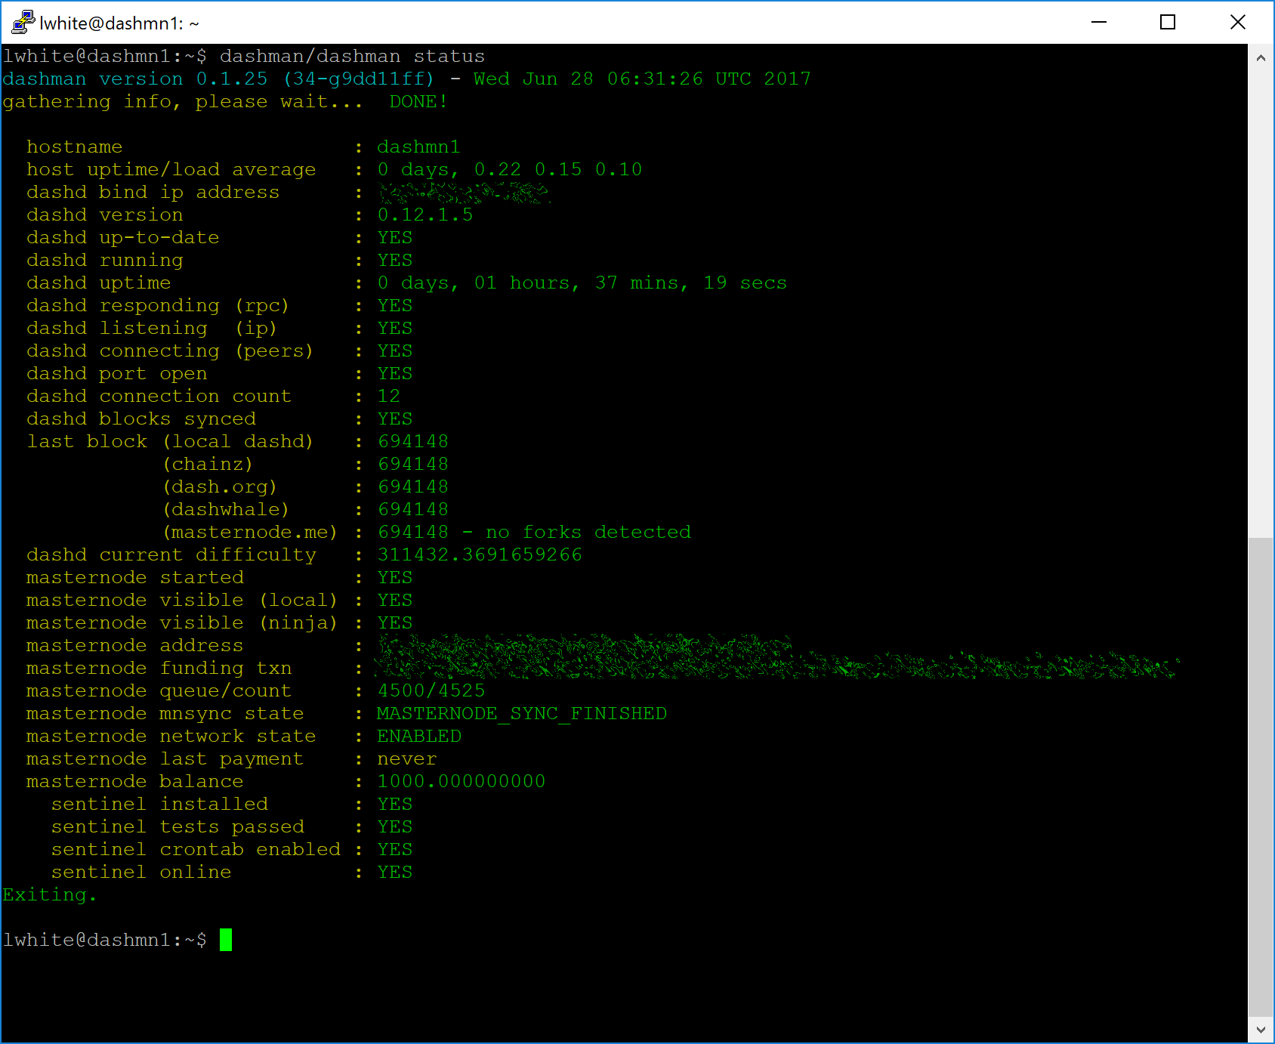
Task: Click the PuTTY icon in title bar
Action: [x=23, y=23]
